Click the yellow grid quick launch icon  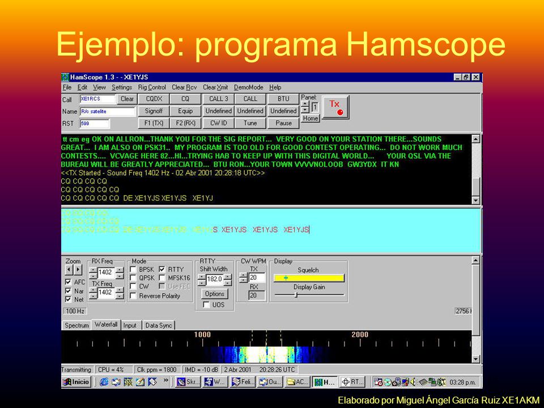(x=128, y=382)
